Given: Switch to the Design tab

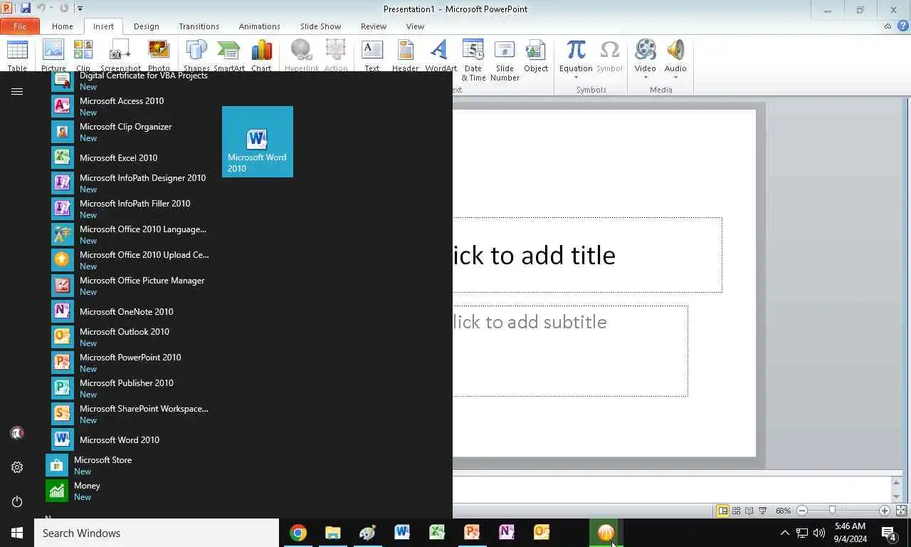Looking at the screenshot, I should tap(147, 26).
